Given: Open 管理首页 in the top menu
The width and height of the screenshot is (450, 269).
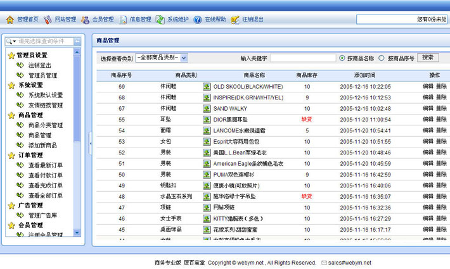Looking at the screenshot, I should point(28,20).
